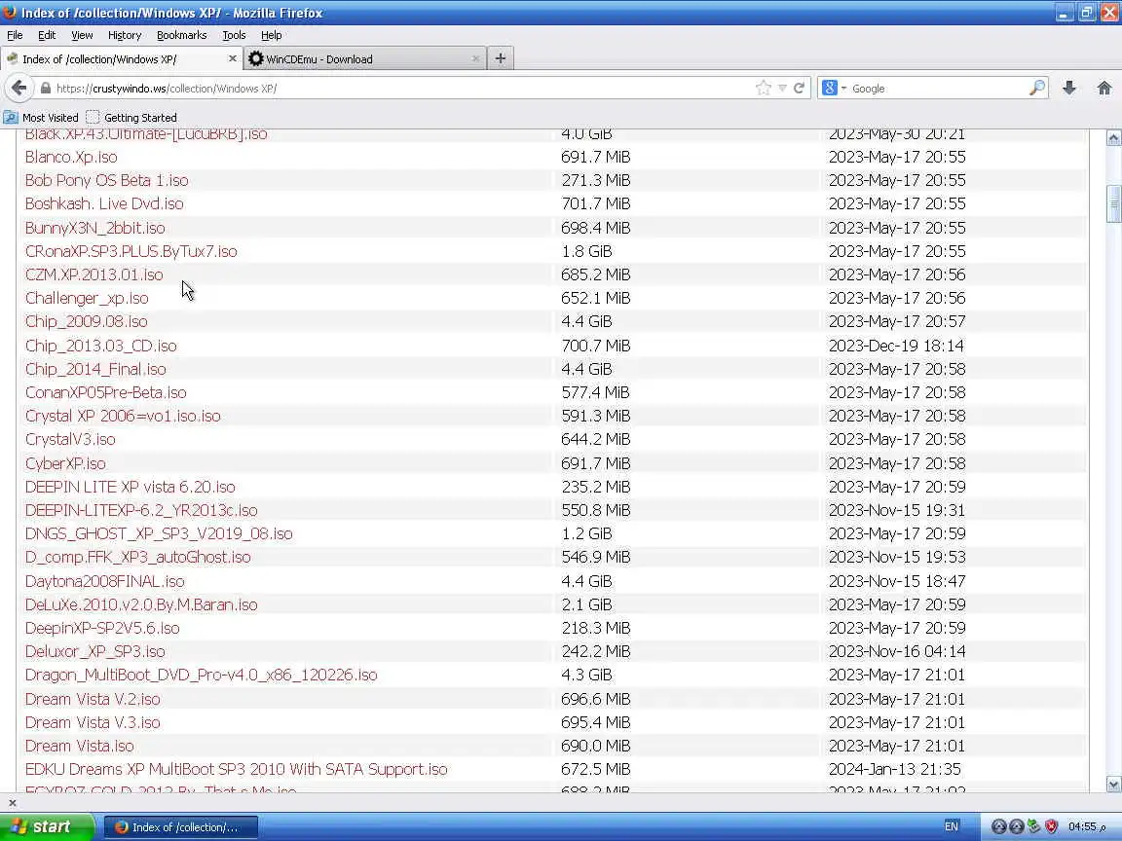Download Daytona2008FINAL.iso

(x=104, y=581)
